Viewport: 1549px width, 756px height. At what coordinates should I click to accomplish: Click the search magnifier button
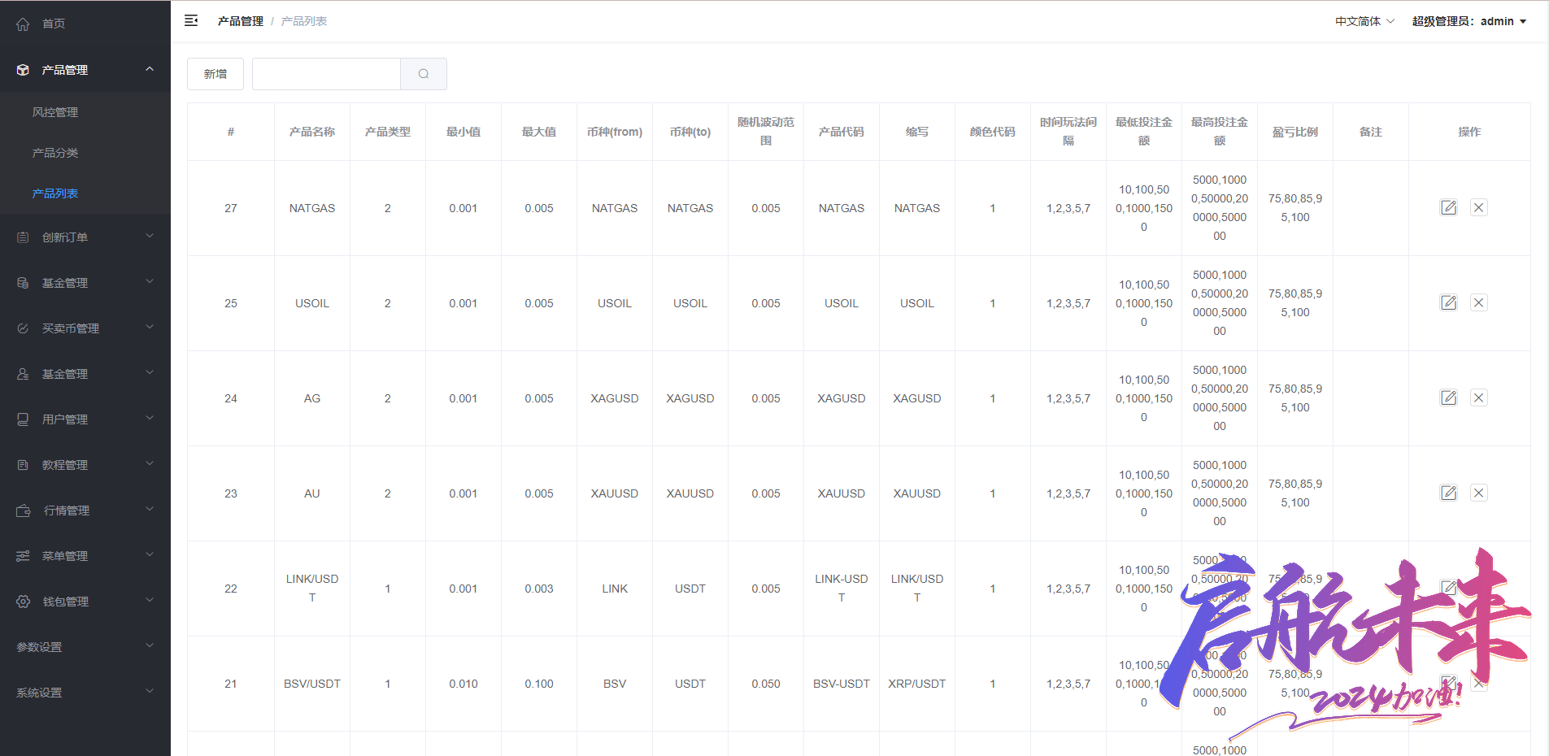point(424,74)
